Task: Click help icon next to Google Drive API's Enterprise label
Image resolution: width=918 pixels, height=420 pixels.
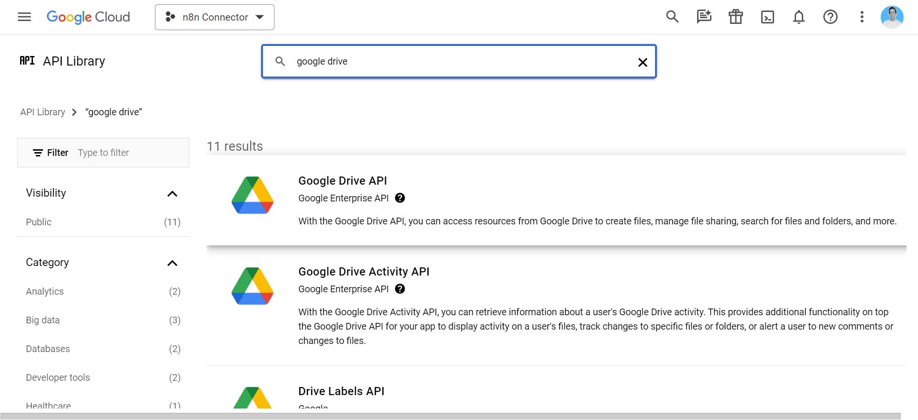Action: (x=400, y=198)
